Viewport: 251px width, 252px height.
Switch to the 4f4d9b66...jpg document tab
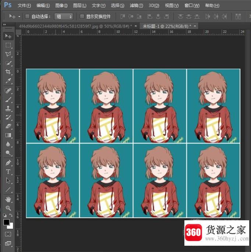coord(75,26)
